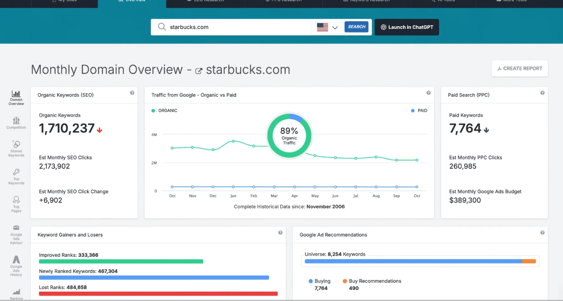Open Google Ads History sidebar item
The image size is (563, 301).
[x=16, y=266]
